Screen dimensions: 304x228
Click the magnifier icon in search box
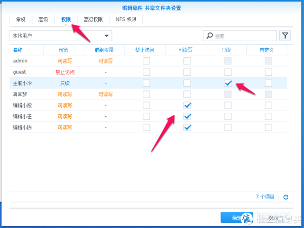coord(209,36)
